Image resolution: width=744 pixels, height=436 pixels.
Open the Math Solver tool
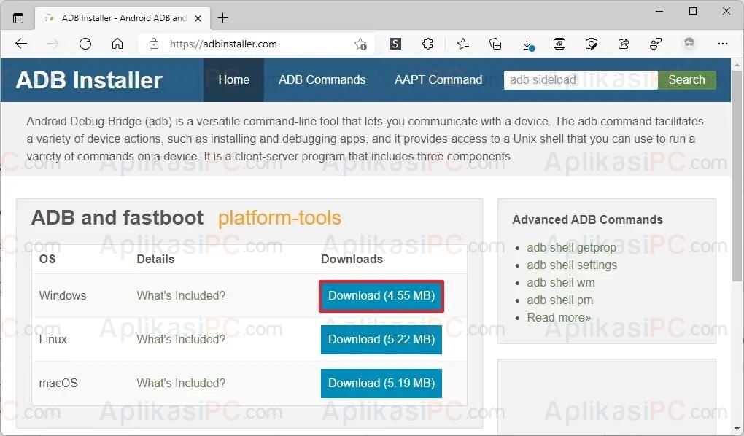559,44
